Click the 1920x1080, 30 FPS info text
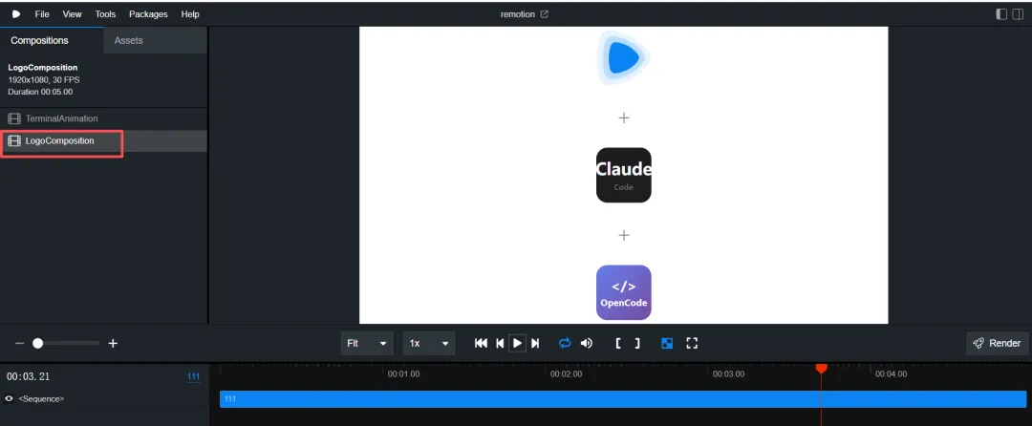 (44, 79)
